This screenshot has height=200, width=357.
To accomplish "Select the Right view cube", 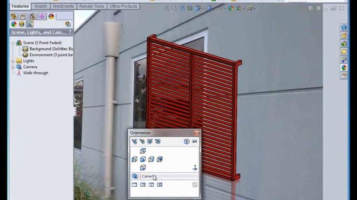I will pyautogui.click(x=151, y=159).
